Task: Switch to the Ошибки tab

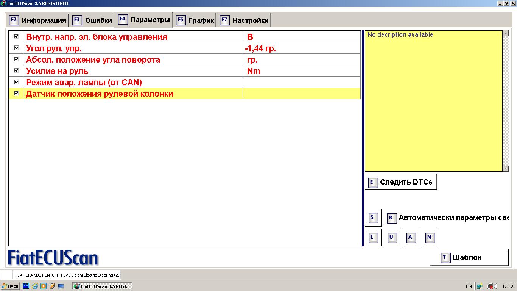Action: coord(92,20)
